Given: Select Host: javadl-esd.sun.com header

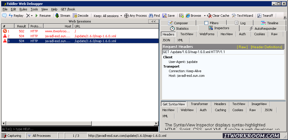Looking at the screenshot, I should [187, 76].
